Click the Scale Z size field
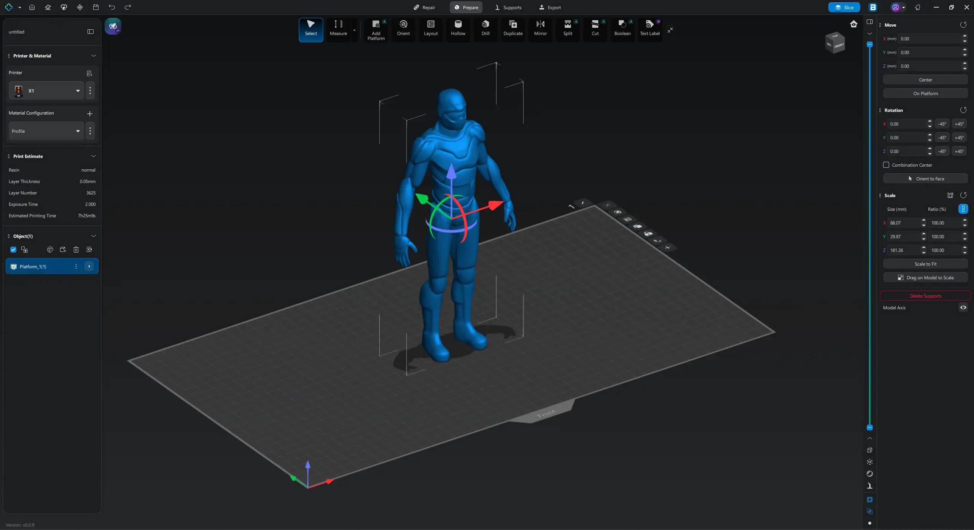This screenshot has height=530, width=974. pyautogui.click(x=904, y=250)
